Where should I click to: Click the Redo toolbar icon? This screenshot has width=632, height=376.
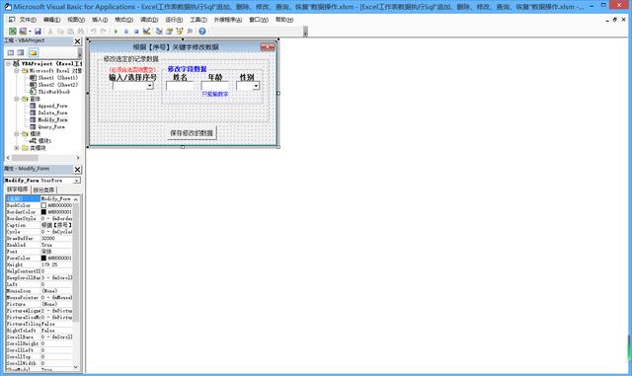pyautogui.click(x=103, y=31)
